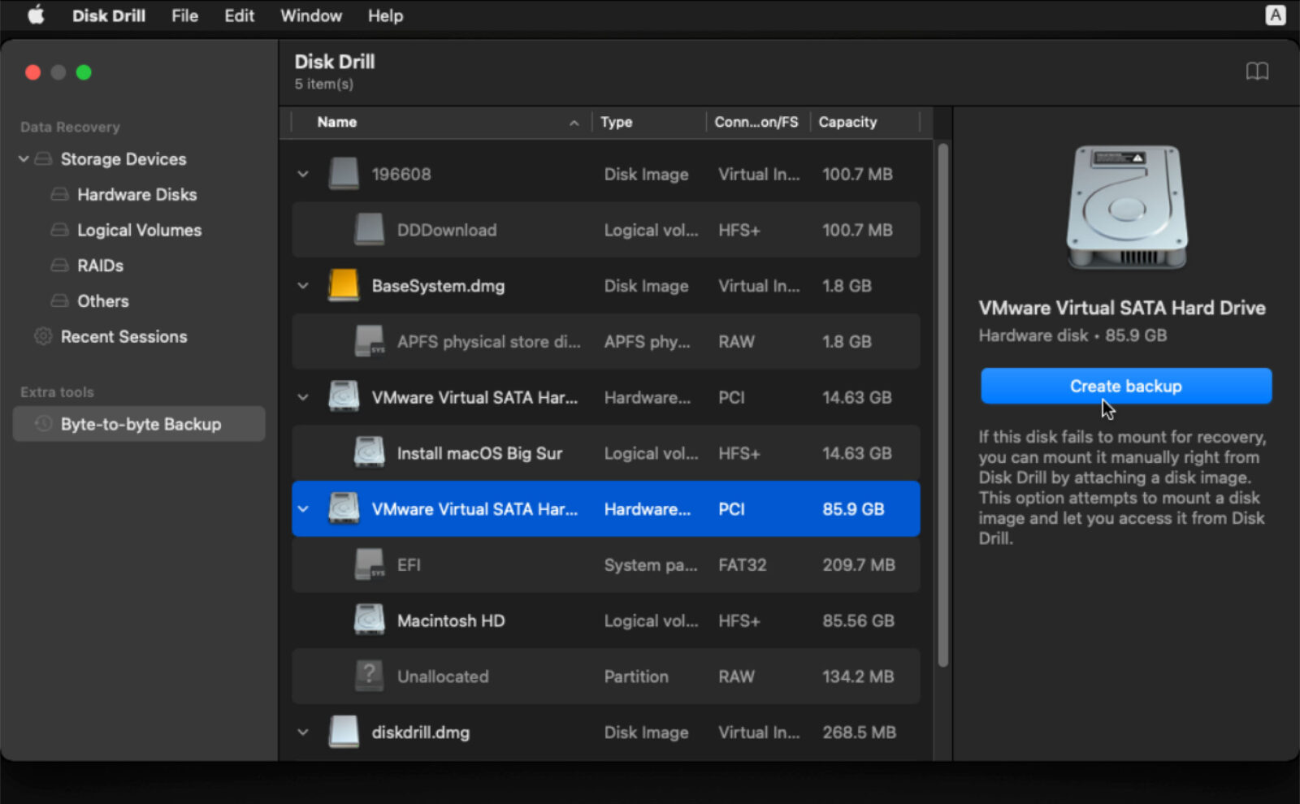Expand the diskdrill.dmg disk image

(x=302, y=732)
